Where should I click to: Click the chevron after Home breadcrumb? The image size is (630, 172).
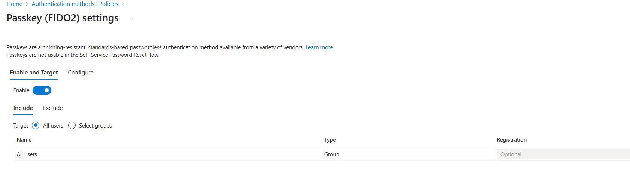27,4
